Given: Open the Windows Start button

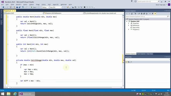Looking at the screenshot, I should (x=2, y=94).
